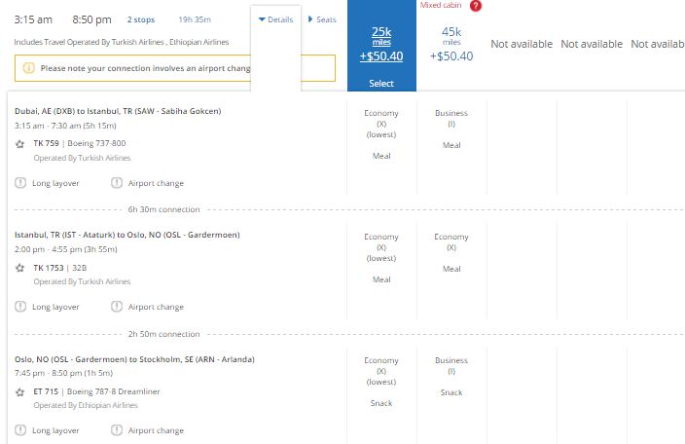
Task: Expand the Seats section
Action: tap(322, 19)
